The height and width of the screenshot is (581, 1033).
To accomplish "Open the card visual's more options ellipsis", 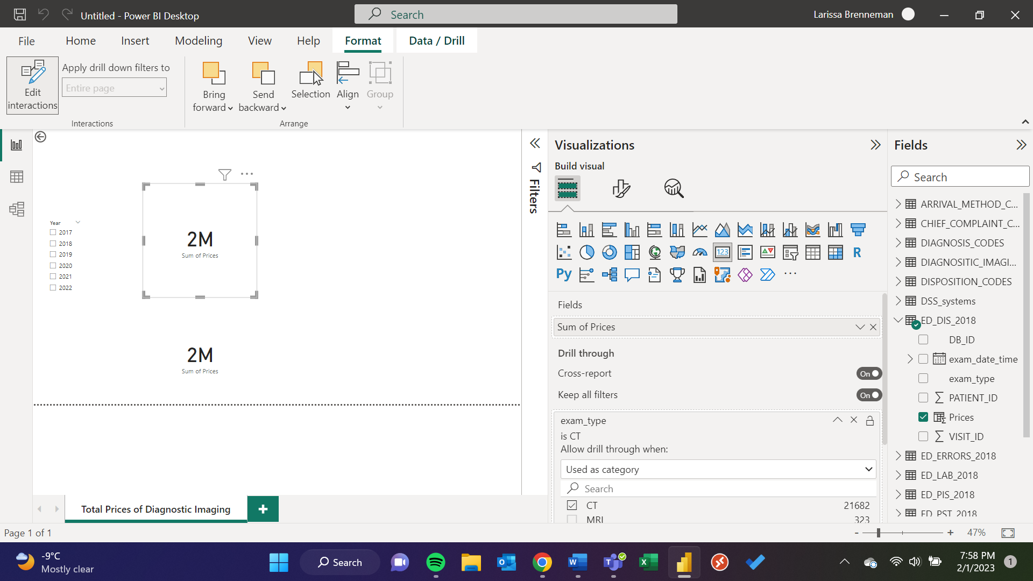I will point(247,174).
